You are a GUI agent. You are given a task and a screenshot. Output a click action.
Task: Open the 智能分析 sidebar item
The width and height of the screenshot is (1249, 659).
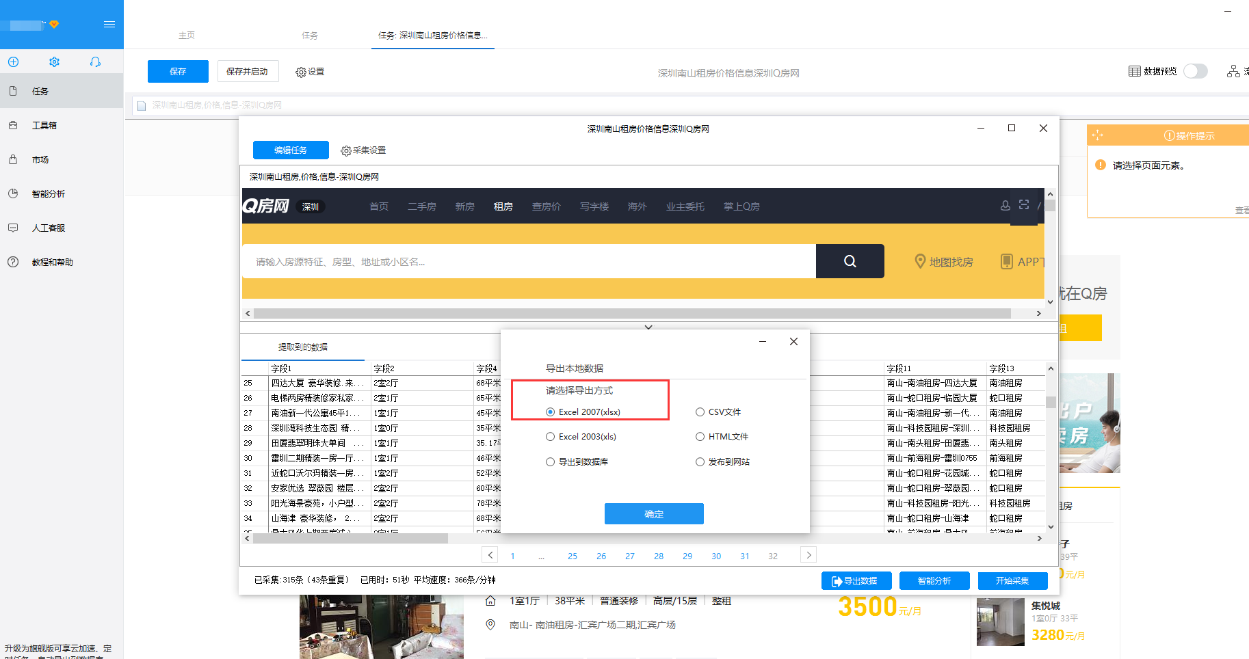[x=62, y=193]
